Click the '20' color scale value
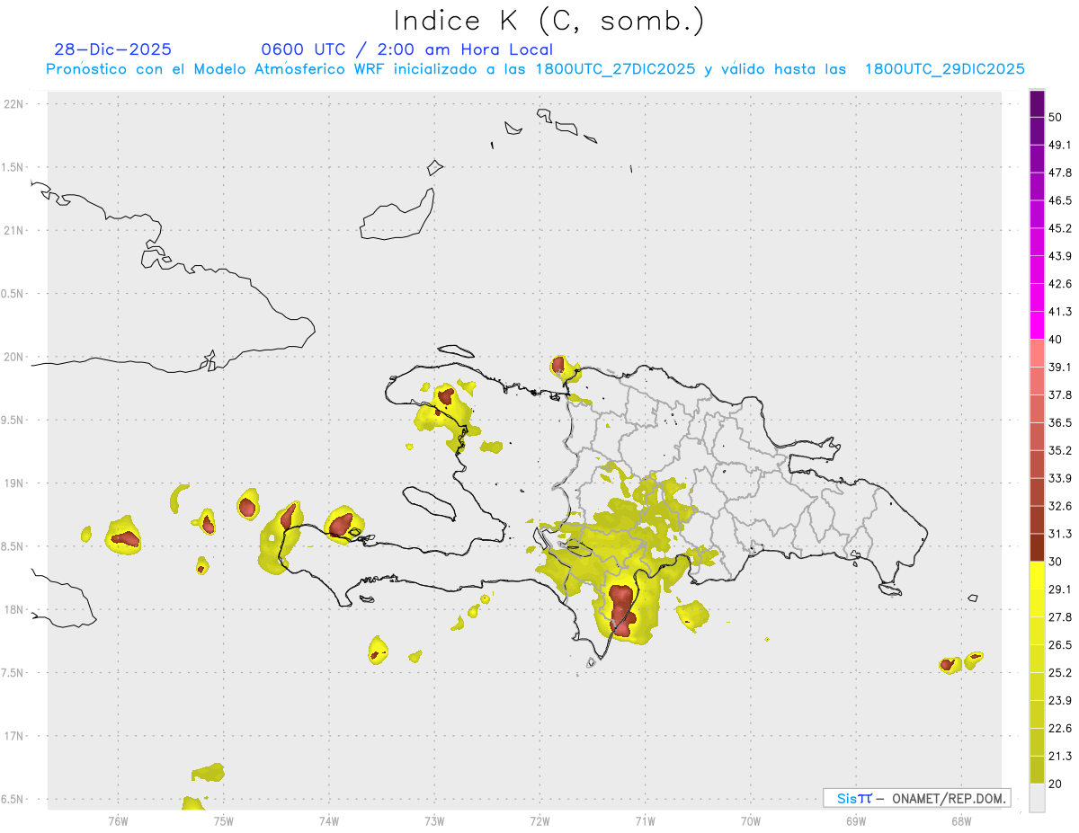Image resolution: width=1079 pixels, height=833 pixels. click(x=1056, y=784)
